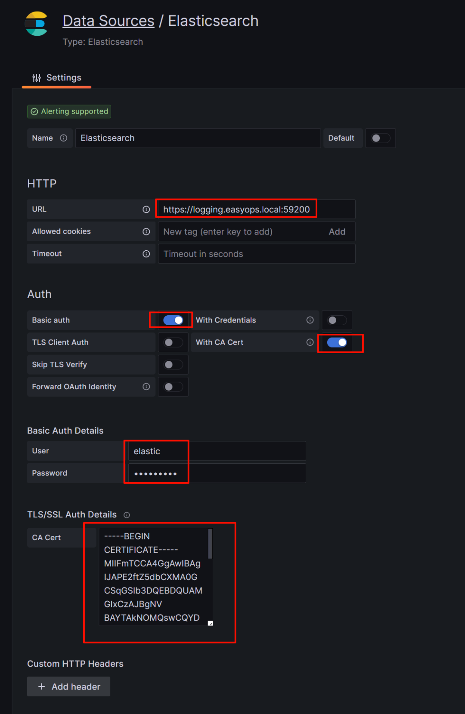
Task: Edit the User field containing elastic
Action: pos(217,451)
